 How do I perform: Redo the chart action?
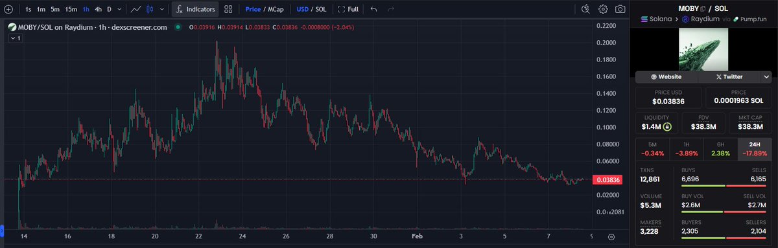(390, 9)
